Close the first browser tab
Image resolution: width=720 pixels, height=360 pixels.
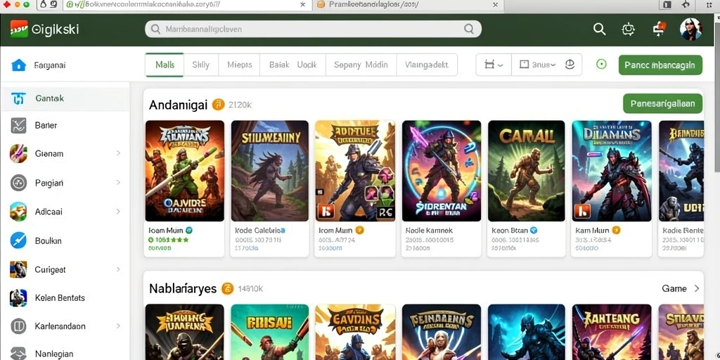click(x=302, y=5)
